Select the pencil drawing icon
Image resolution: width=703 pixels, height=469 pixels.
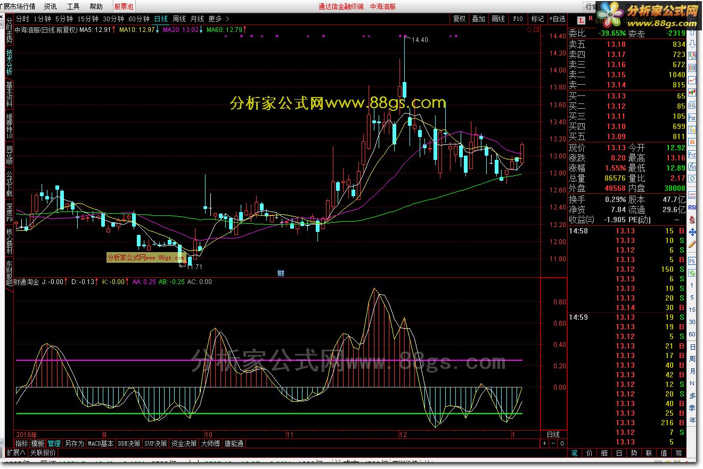pos(692,245)
